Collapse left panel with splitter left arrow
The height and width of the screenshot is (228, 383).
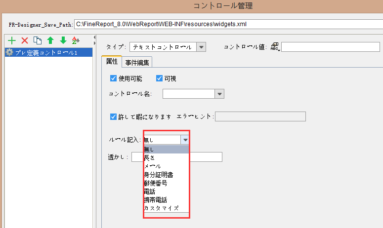[x=94, y=38]
